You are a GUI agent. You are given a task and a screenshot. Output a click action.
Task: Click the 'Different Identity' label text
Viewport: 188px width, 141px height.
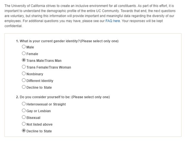click(40, 81)
